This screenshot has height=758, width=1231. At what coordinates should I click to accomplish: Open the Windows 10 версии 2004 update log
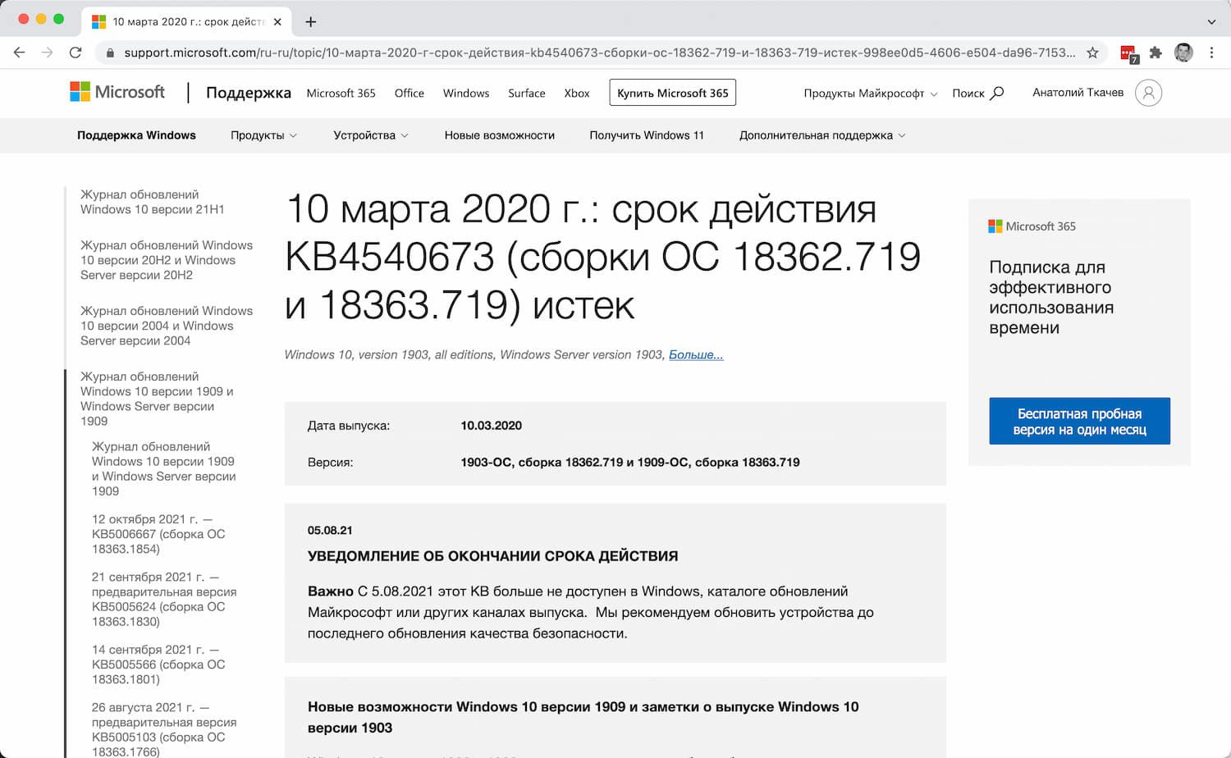(x=167, y=326)
